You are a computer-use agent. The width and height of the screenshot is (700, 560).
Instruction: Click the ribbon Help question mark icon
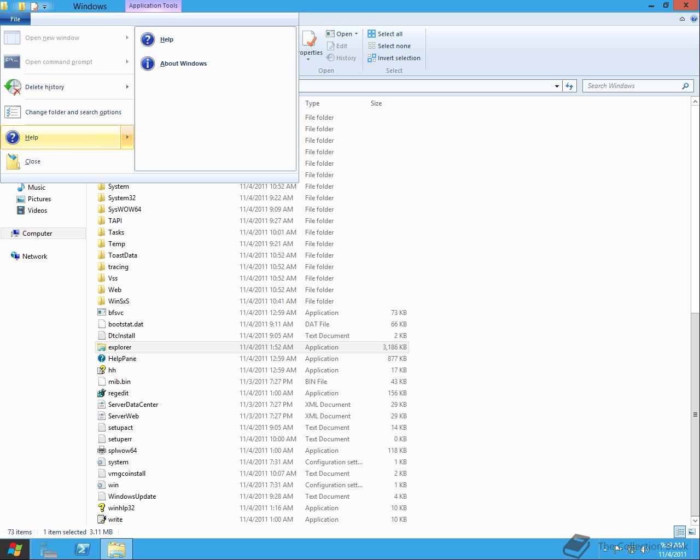693,19
